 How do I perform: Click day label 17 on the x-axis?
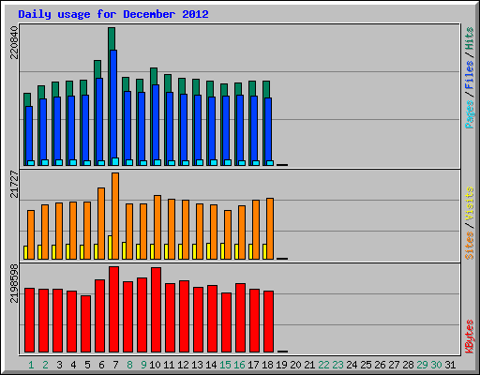click(253, 365)
